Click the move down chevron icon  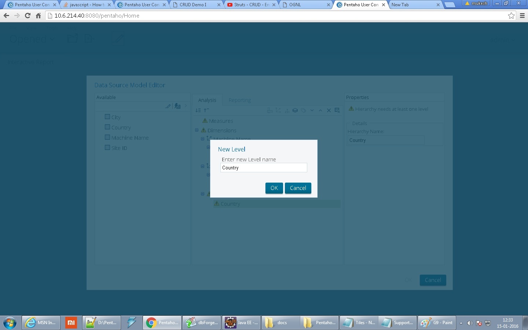tap(312, 110)
